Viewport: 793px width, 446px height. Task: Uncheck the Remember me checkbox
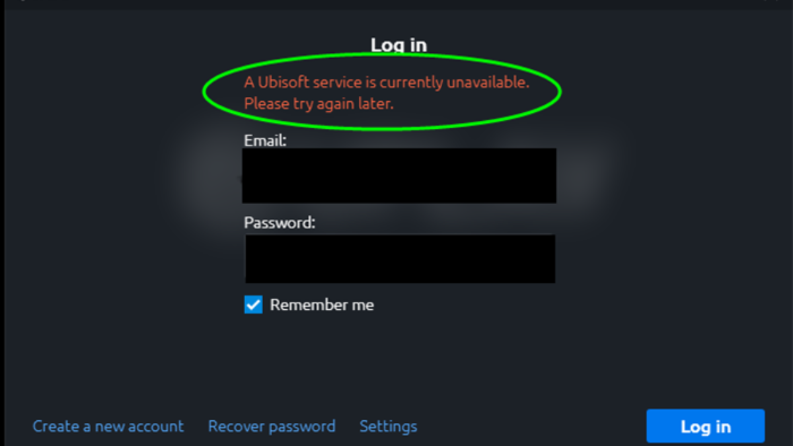[253, 305]
